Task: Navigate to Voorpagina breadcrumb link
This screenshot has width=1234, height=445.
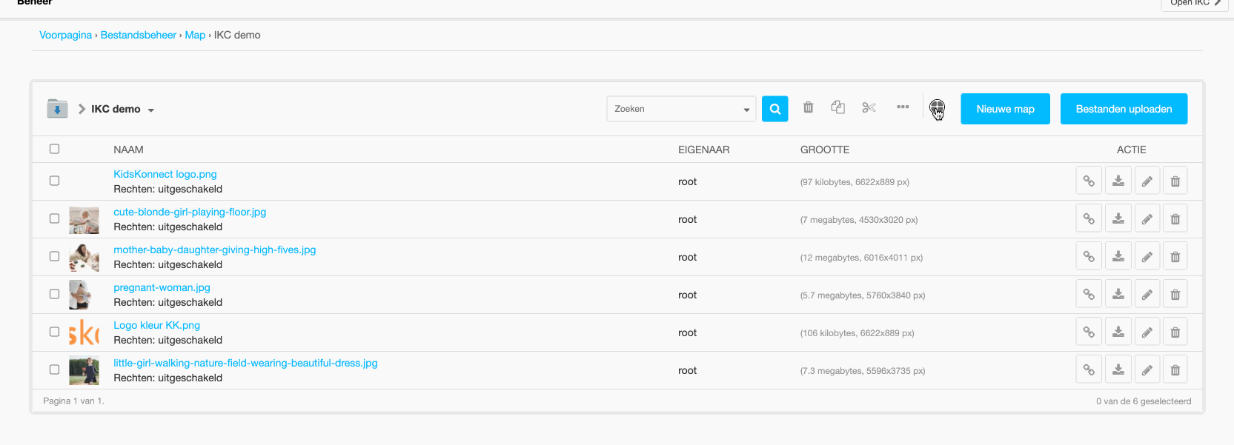Action: (x=65, y=35)
